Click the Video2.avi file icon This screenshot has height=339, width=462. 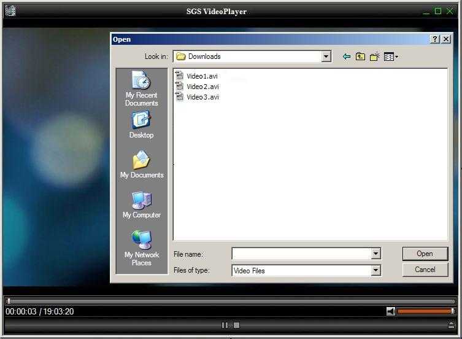pyautogui.click(x=179, y=86)
